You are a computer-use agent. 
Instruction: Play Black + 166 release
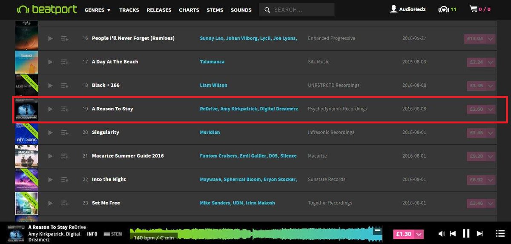click(50, 85)
